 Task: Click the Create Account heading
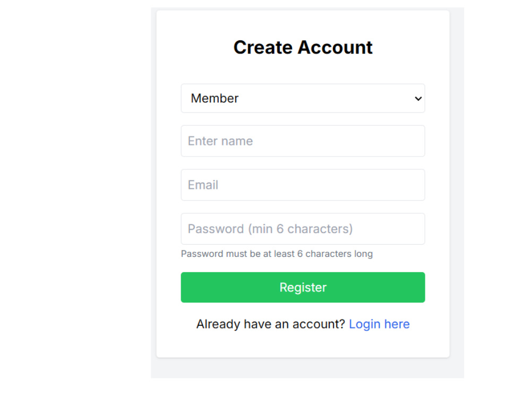pos(303,47)
